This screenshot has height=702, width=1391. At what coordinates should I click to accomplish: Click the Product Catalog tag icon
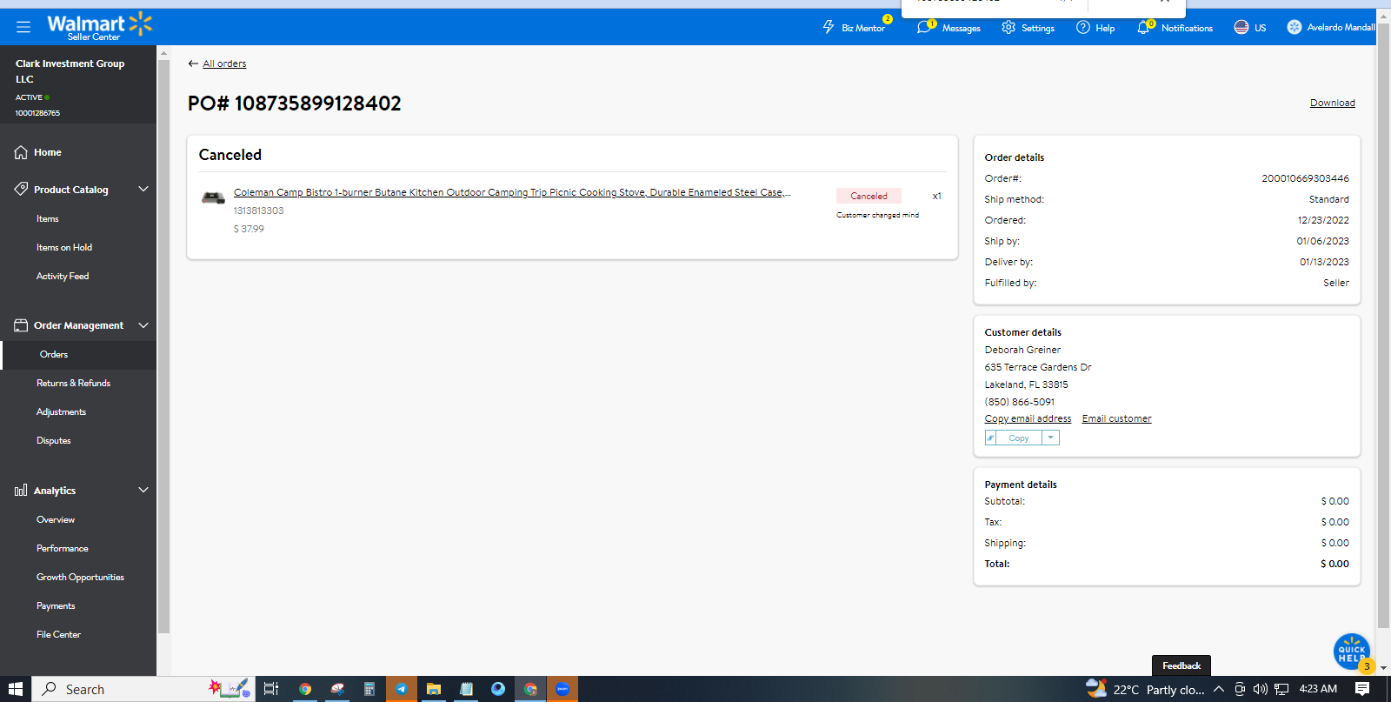pyautogui.click(x=21, y=189)
